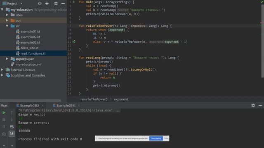Expand Scratches and Consoles node
The image size is (264, 148).
[2, 75]
